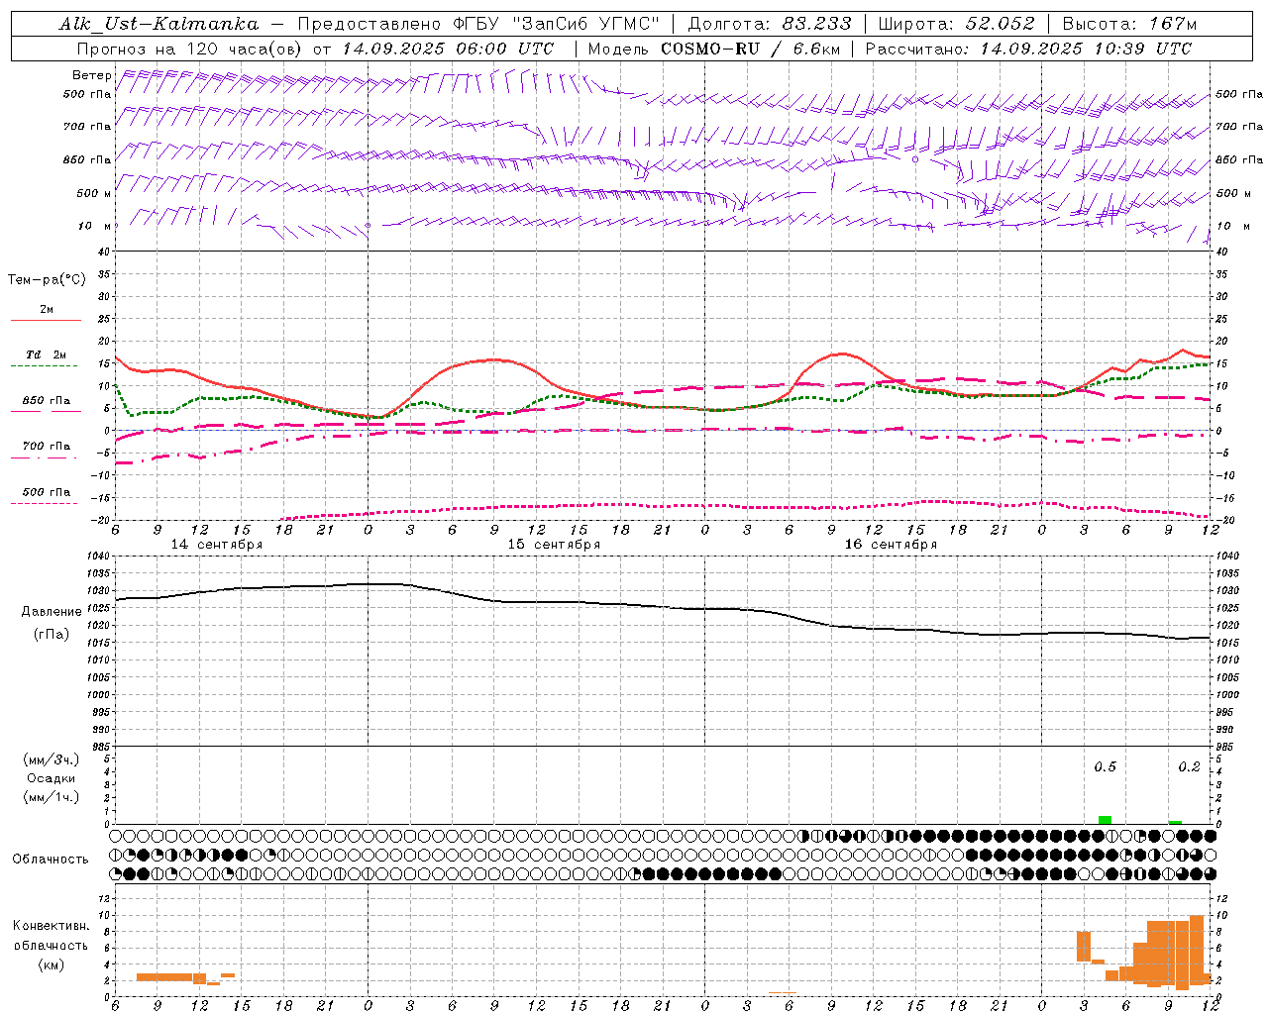
Task: Click the Ветер wind panel label
Action: pos(91,75)
